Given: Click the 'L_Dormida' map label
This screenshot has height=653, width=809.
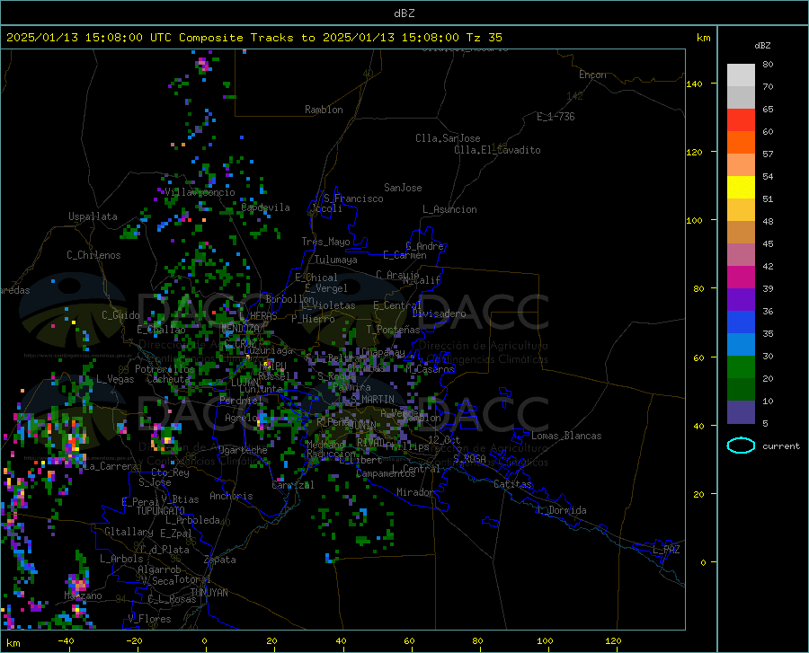Looking at the screenshot, I should click(x=561, y=511).
